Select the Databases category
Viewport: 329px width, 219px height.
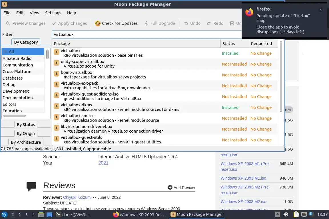tap(23, 78)
